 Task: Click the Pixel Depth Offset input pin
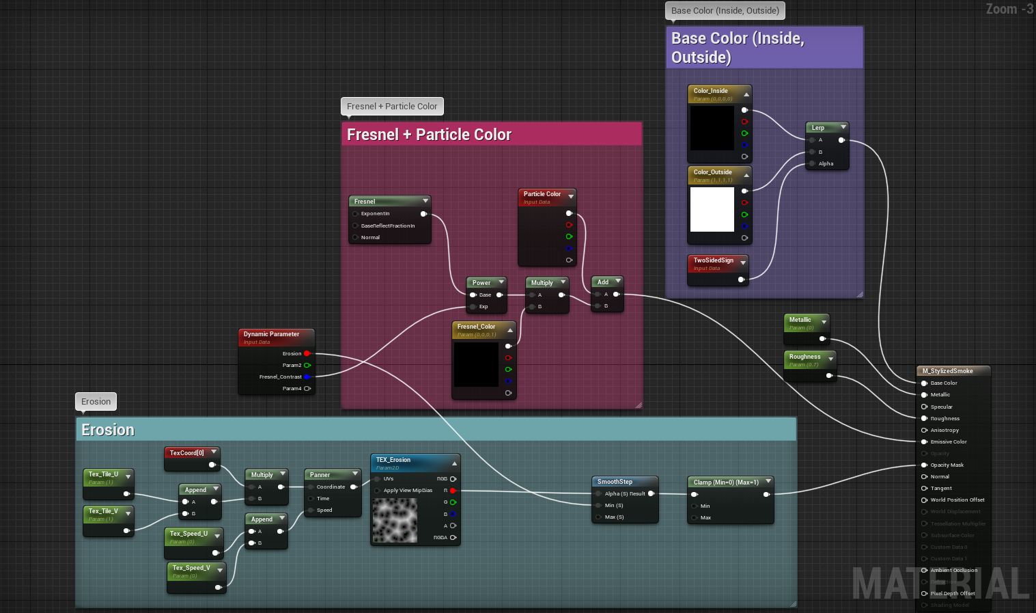point(924,593)
